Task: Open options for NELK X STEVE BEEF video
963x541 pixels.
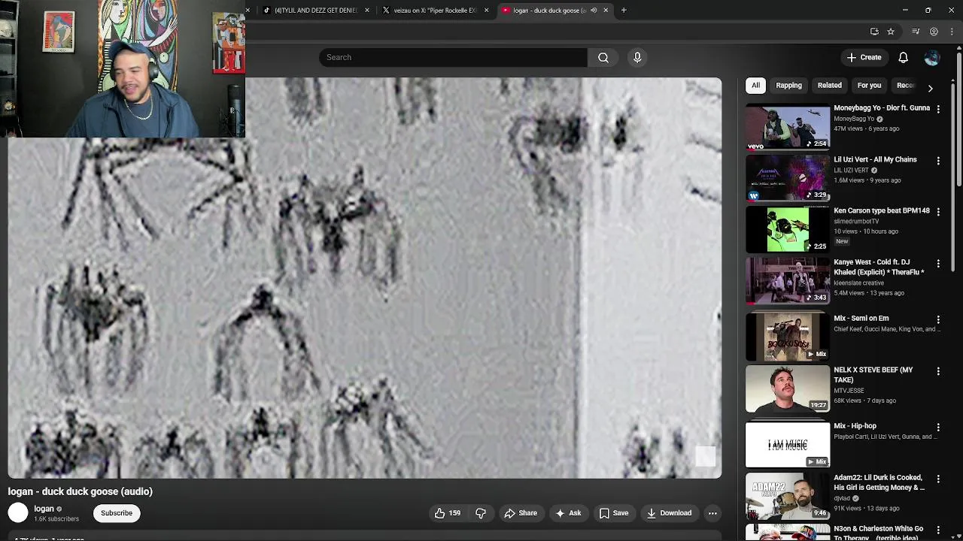Action: click(x=938, y=371)
